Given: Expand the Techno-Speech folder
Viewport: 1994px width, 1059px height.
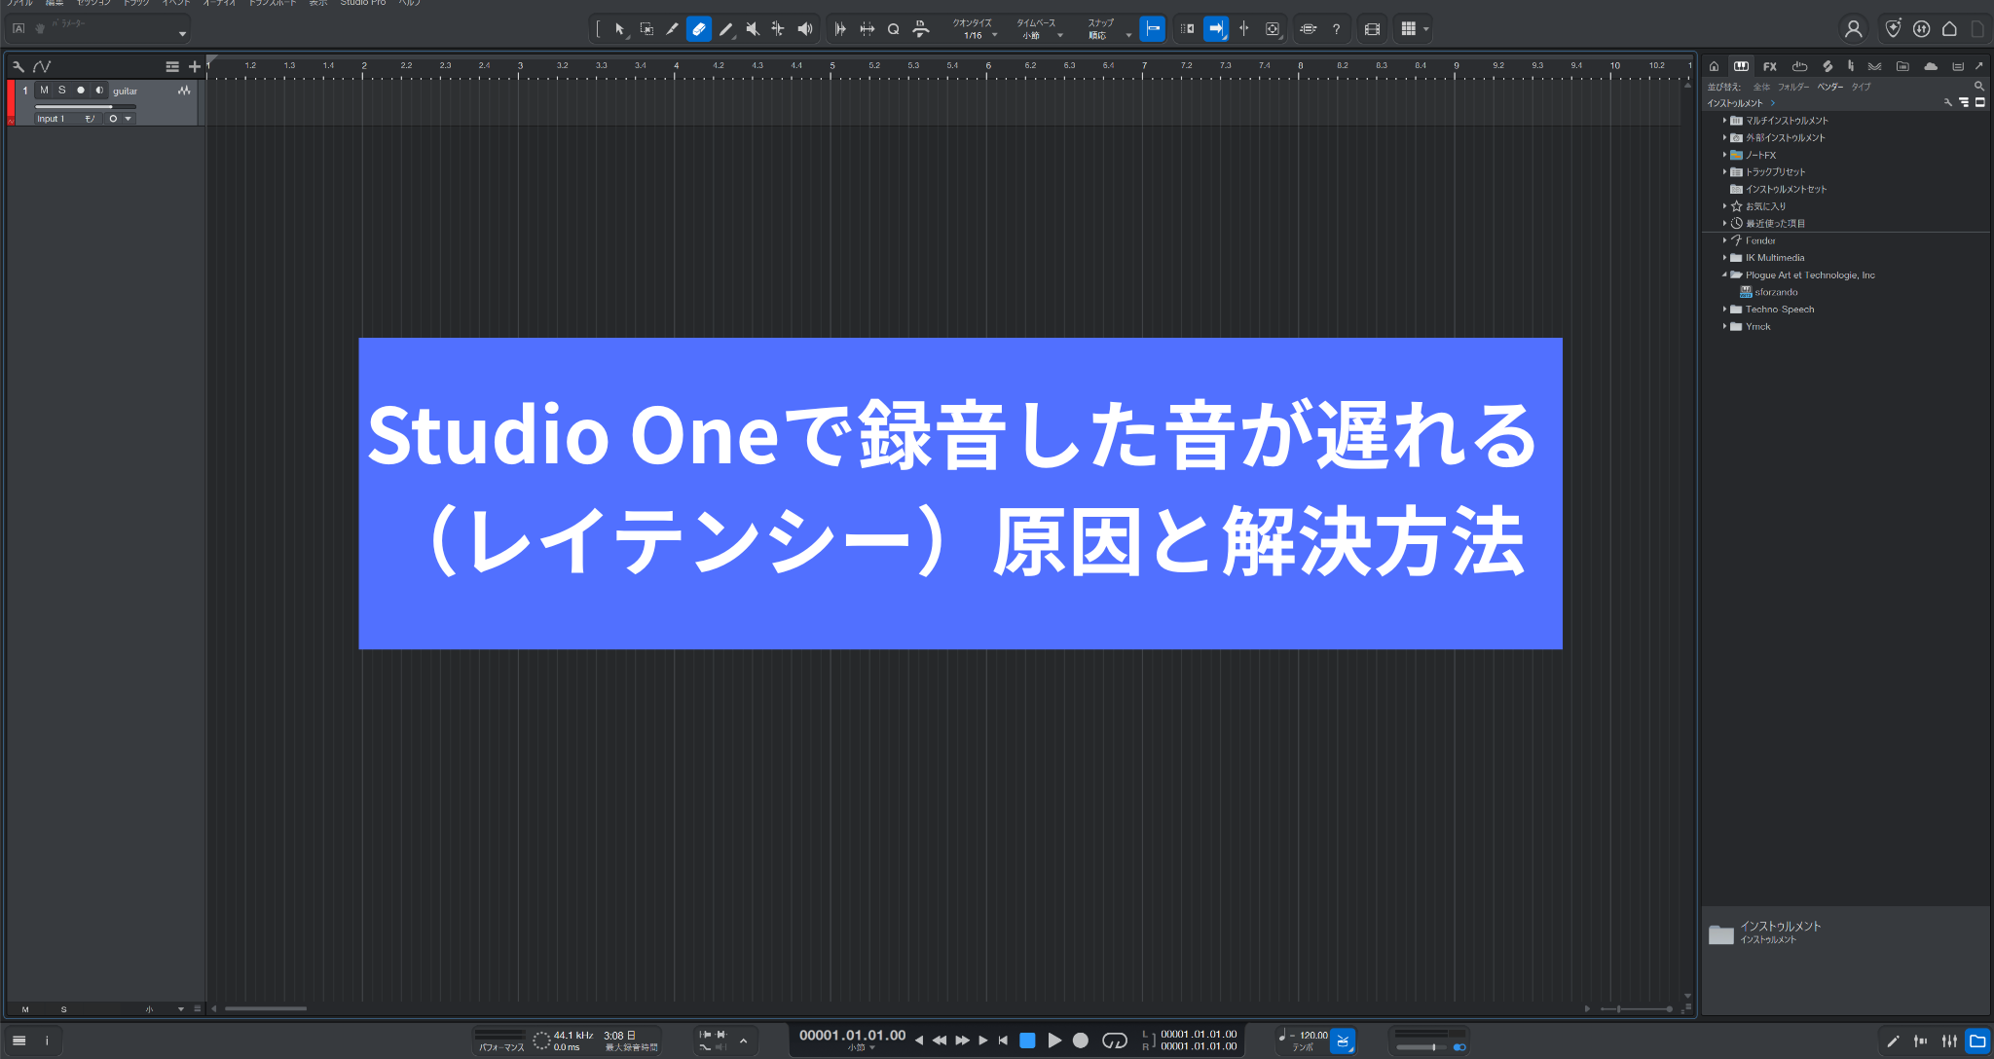Looking at the screenshot, I should click(1724, 310).
